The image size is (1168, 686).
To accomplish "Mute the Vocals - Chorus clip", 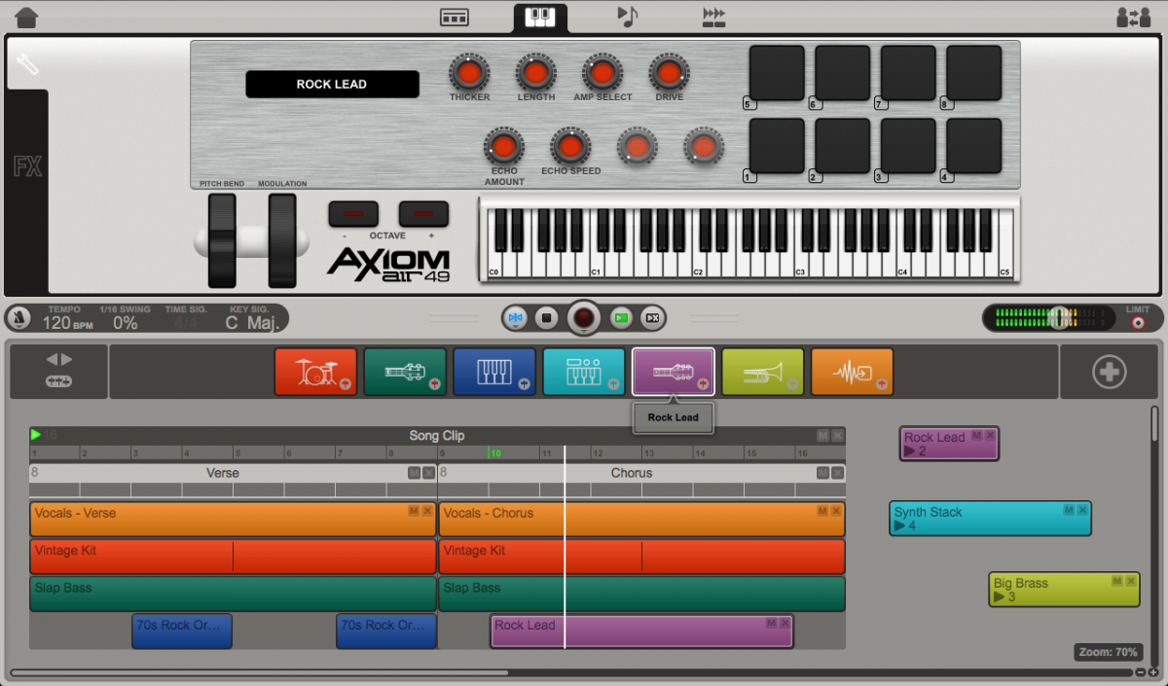I will (x=822, y=511).
